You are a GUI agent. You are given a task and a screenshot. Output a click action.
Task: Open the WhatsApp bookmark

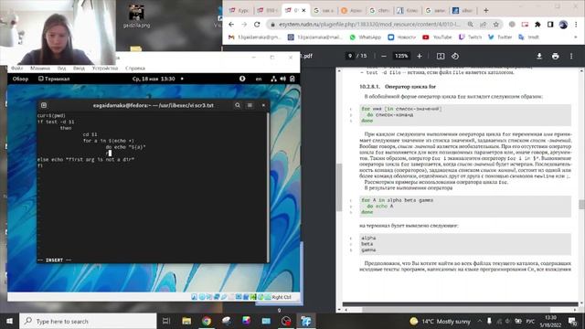click(x=366, y=37)
